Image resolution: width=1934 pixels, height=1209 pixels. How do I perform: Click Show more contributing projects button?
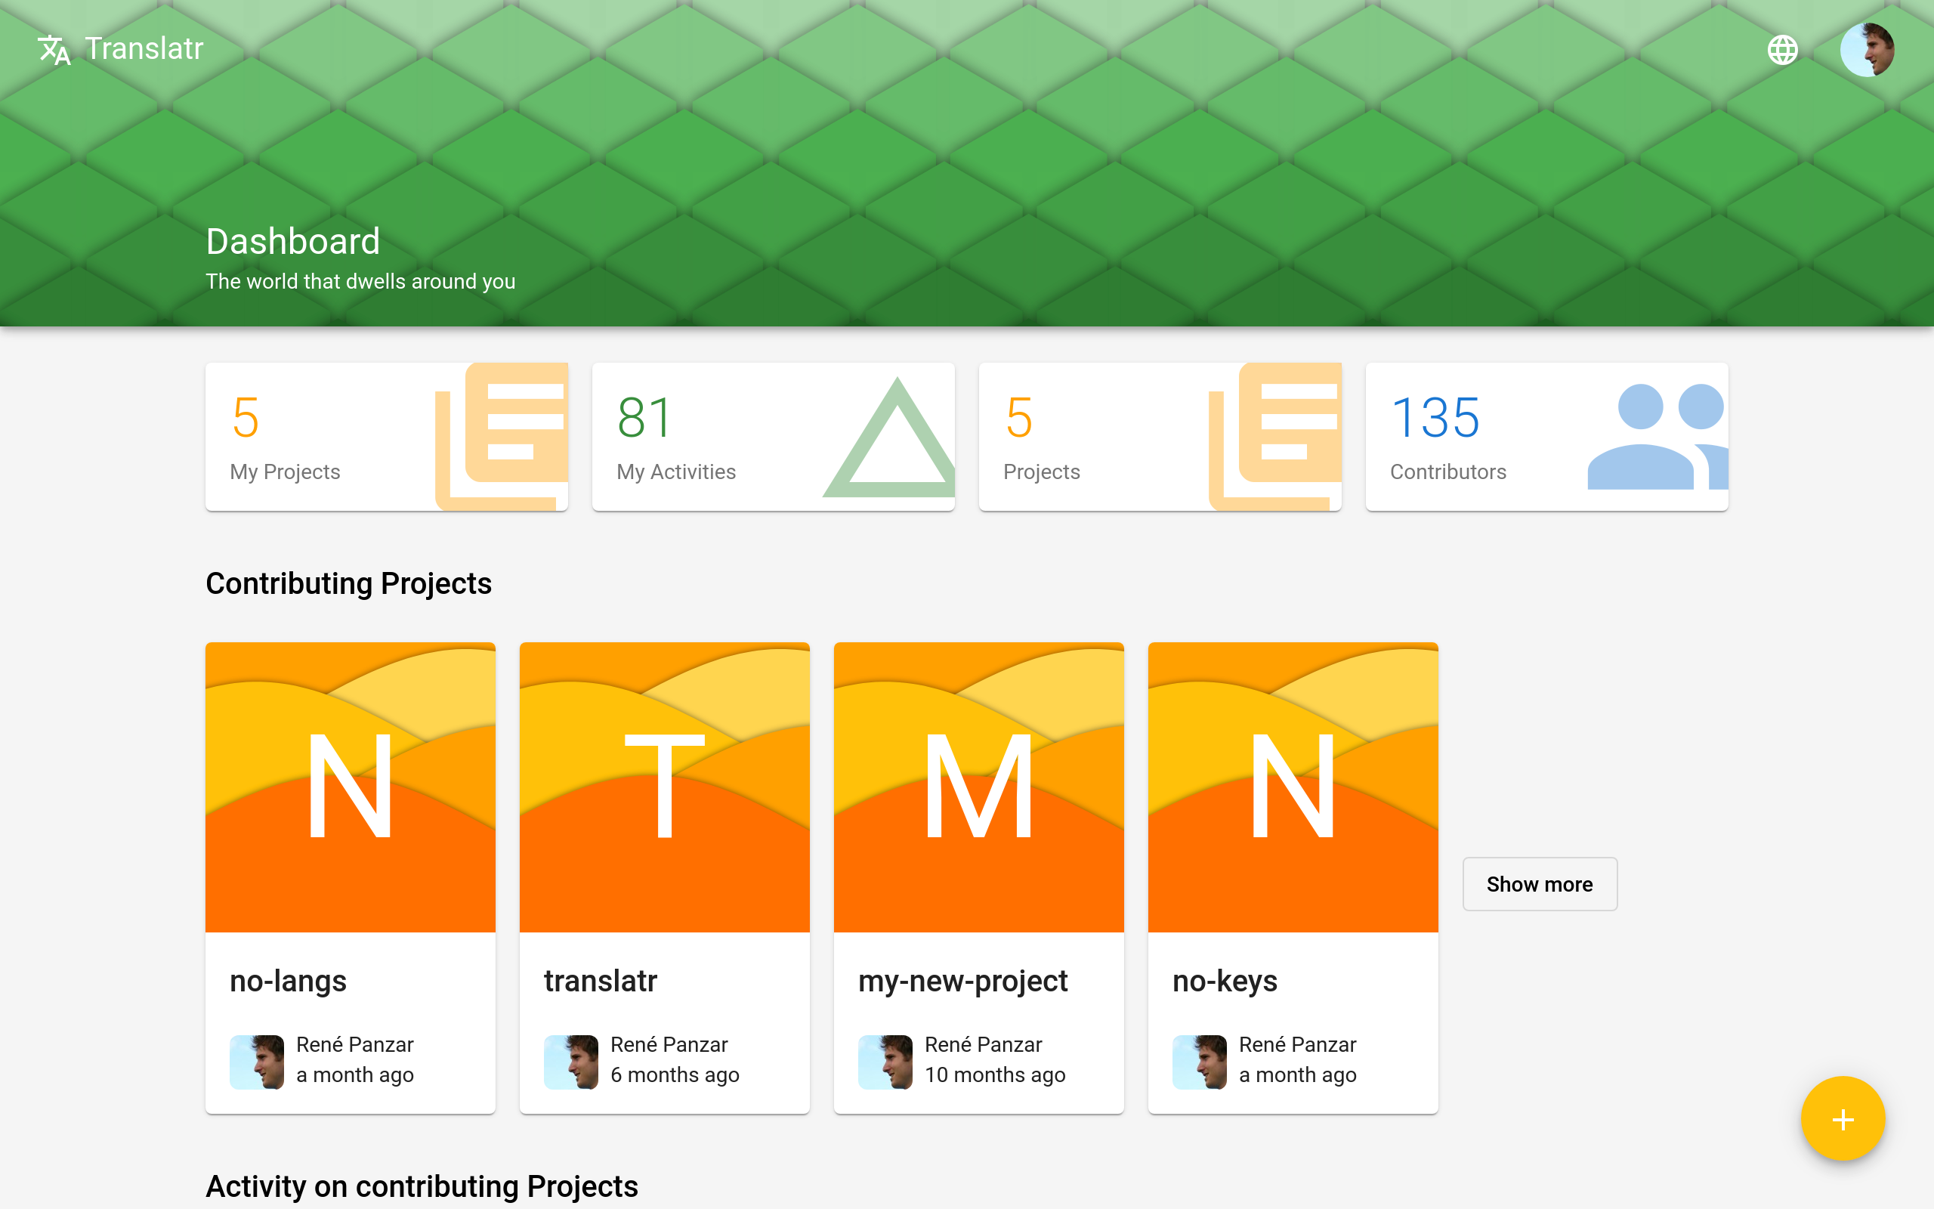pyautogui.click(x=1539, y=883)
